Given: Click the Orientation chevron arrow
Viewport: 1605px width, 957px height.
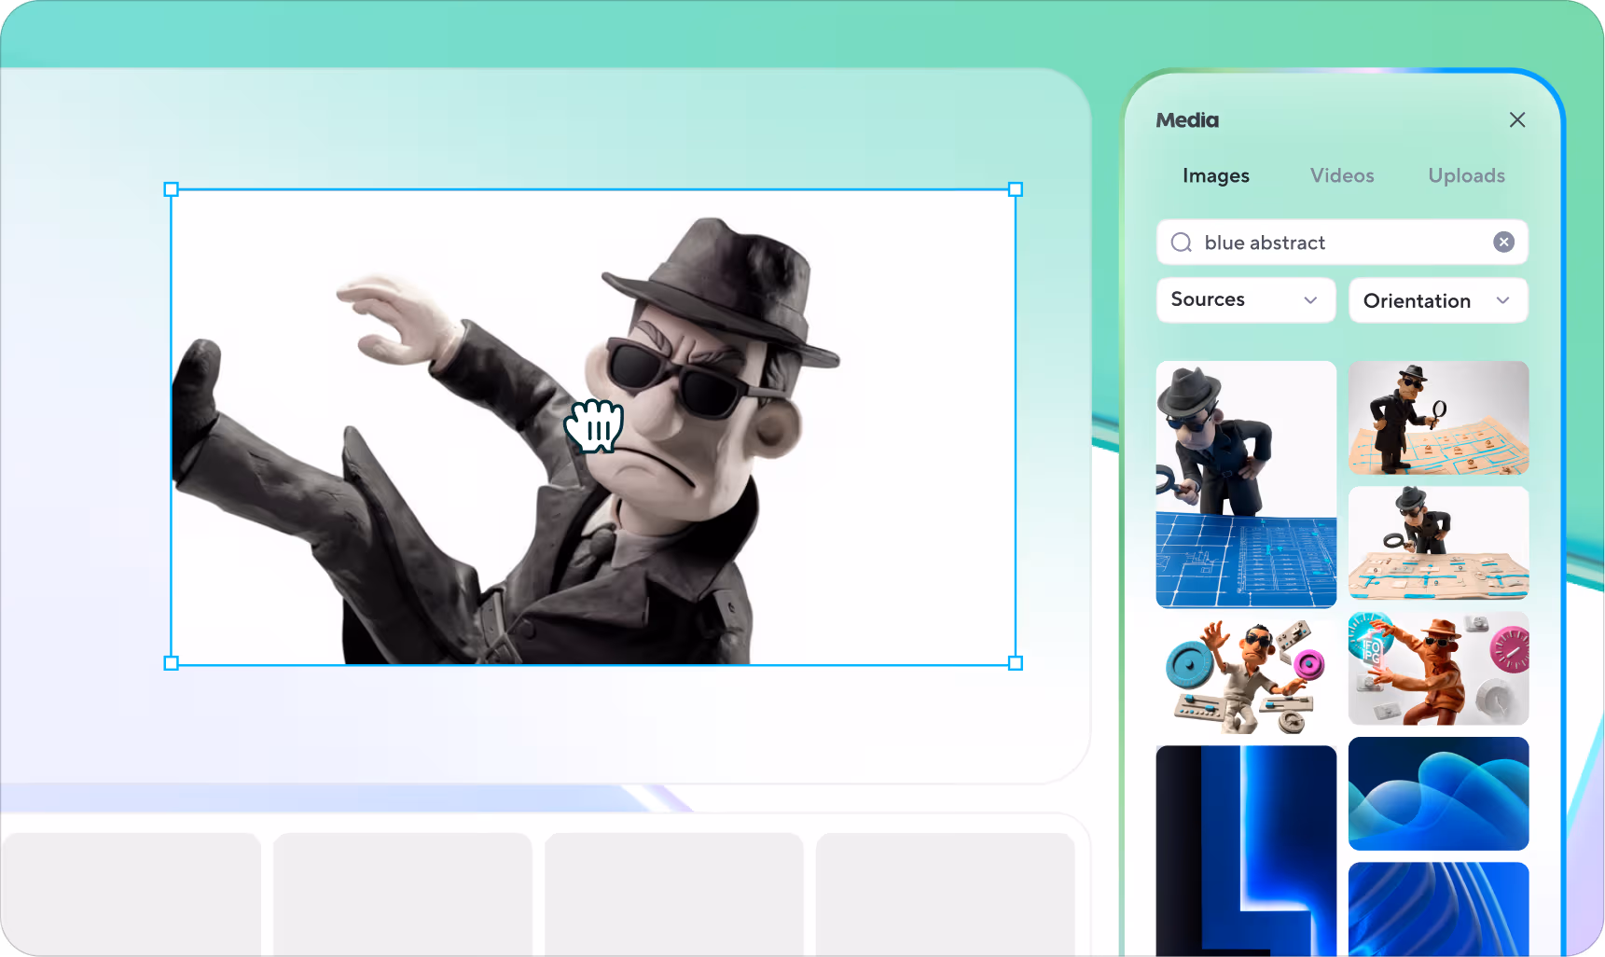Looking at the screenshot, I should pos(1502,300).
